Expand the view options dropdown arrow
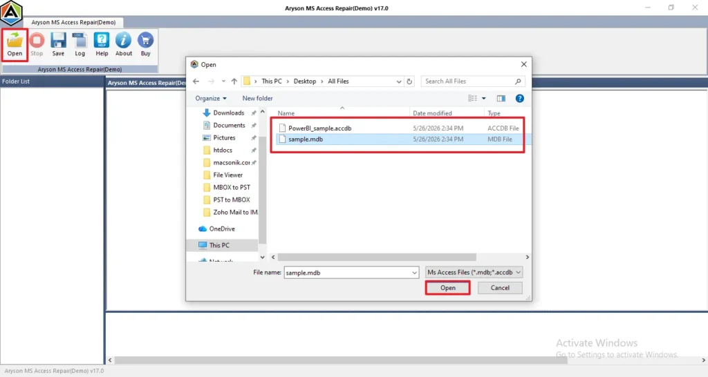The width and height of the screenshot is (708, 377). pyautogui.click(x=483, y=98)
